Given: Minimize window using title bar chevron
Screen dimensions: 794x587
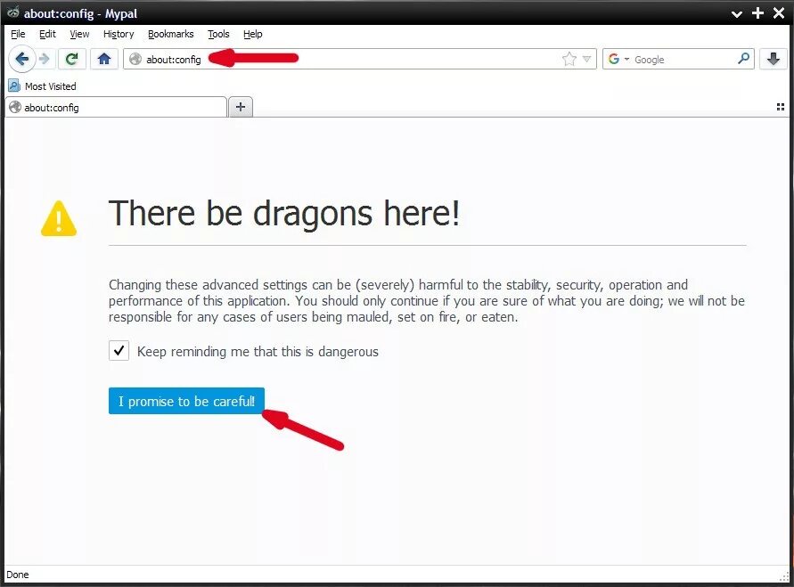Looking at the screenshot, I should 737,13.
